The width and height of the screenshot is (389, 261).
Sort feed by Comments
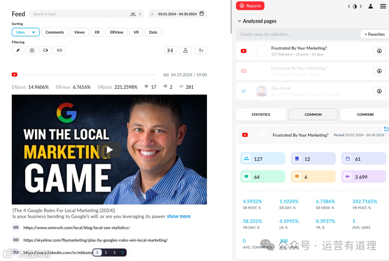click(55, 32)
